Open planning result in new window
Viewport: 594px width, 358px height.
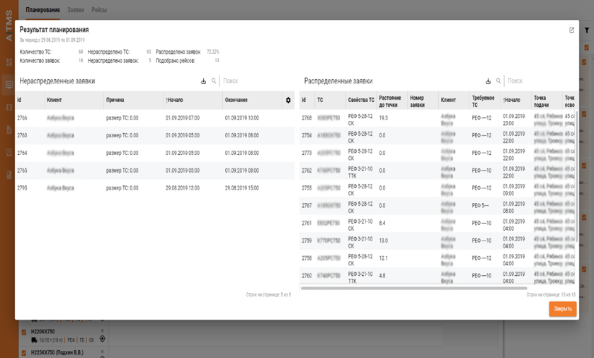click(x=571, y=30)
